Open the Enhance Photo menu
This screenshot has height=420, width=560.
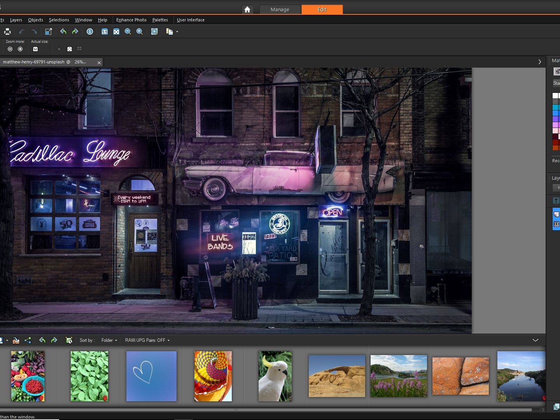coord(131,20)
